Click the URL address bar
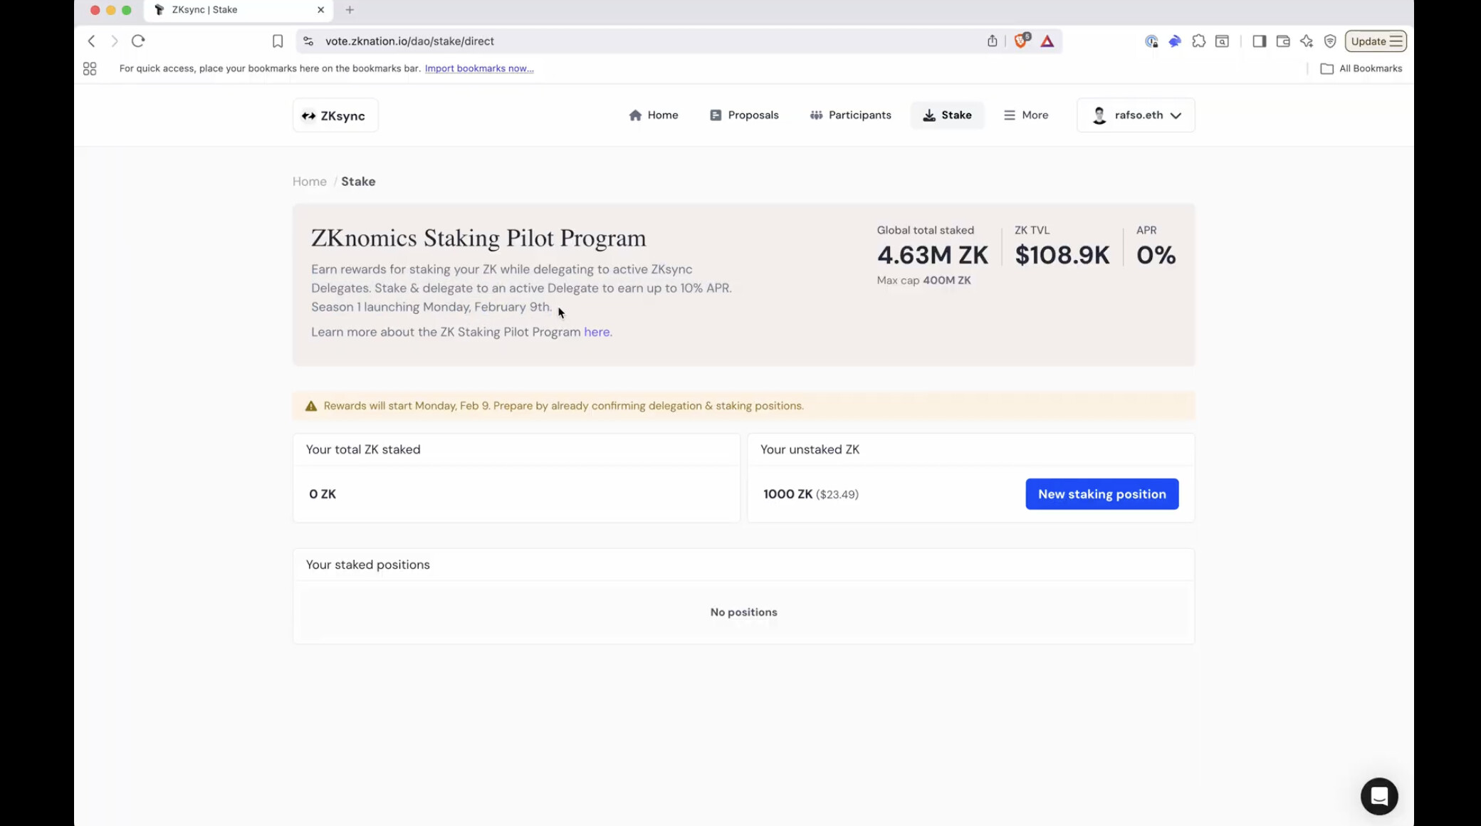Image resolution: width=1481 pixels, height=826 pixels. [641, 41]
